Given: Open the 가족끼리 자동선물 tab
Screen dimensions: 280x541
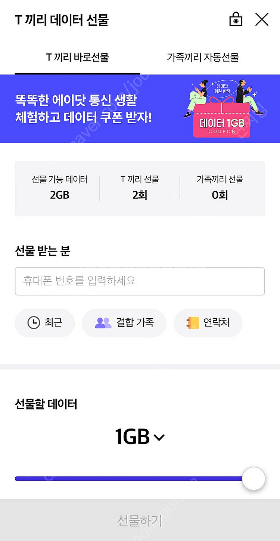Looking at the screenshot, I should [x=203, y=58].
